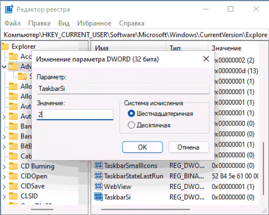The width and height of the screenshot is (269, 215).
Task: Expand the CIDSave key
Action: click(x=4, y=187)
